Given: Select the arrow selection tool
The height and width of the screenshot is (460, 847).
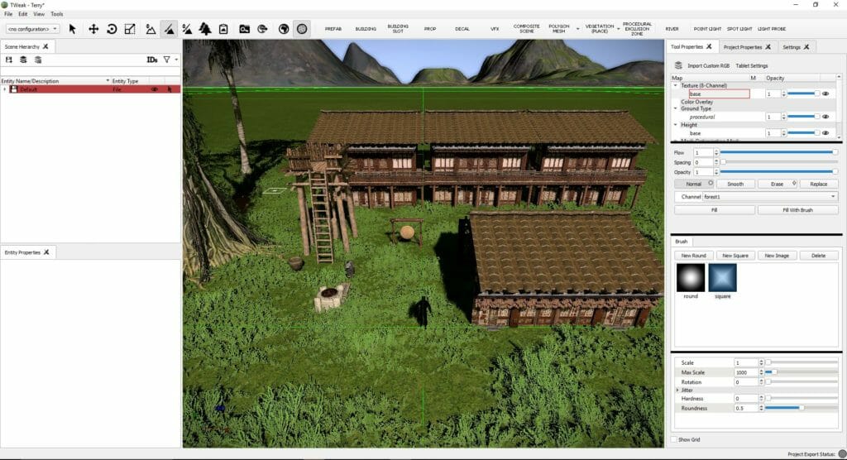Looking at the screenshot, I should (x=73, y=29).
